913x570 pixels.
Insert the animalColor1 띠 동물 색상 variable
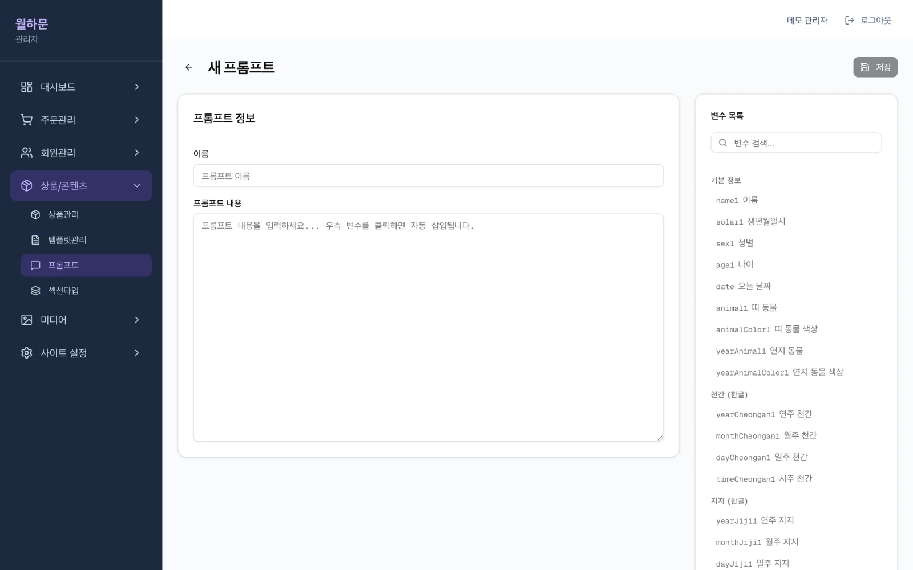pos(796,329)
